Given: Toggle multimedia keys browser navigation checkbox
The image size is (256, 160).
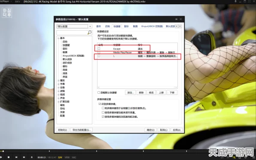Looking at the screenshot, I should 103,117.
